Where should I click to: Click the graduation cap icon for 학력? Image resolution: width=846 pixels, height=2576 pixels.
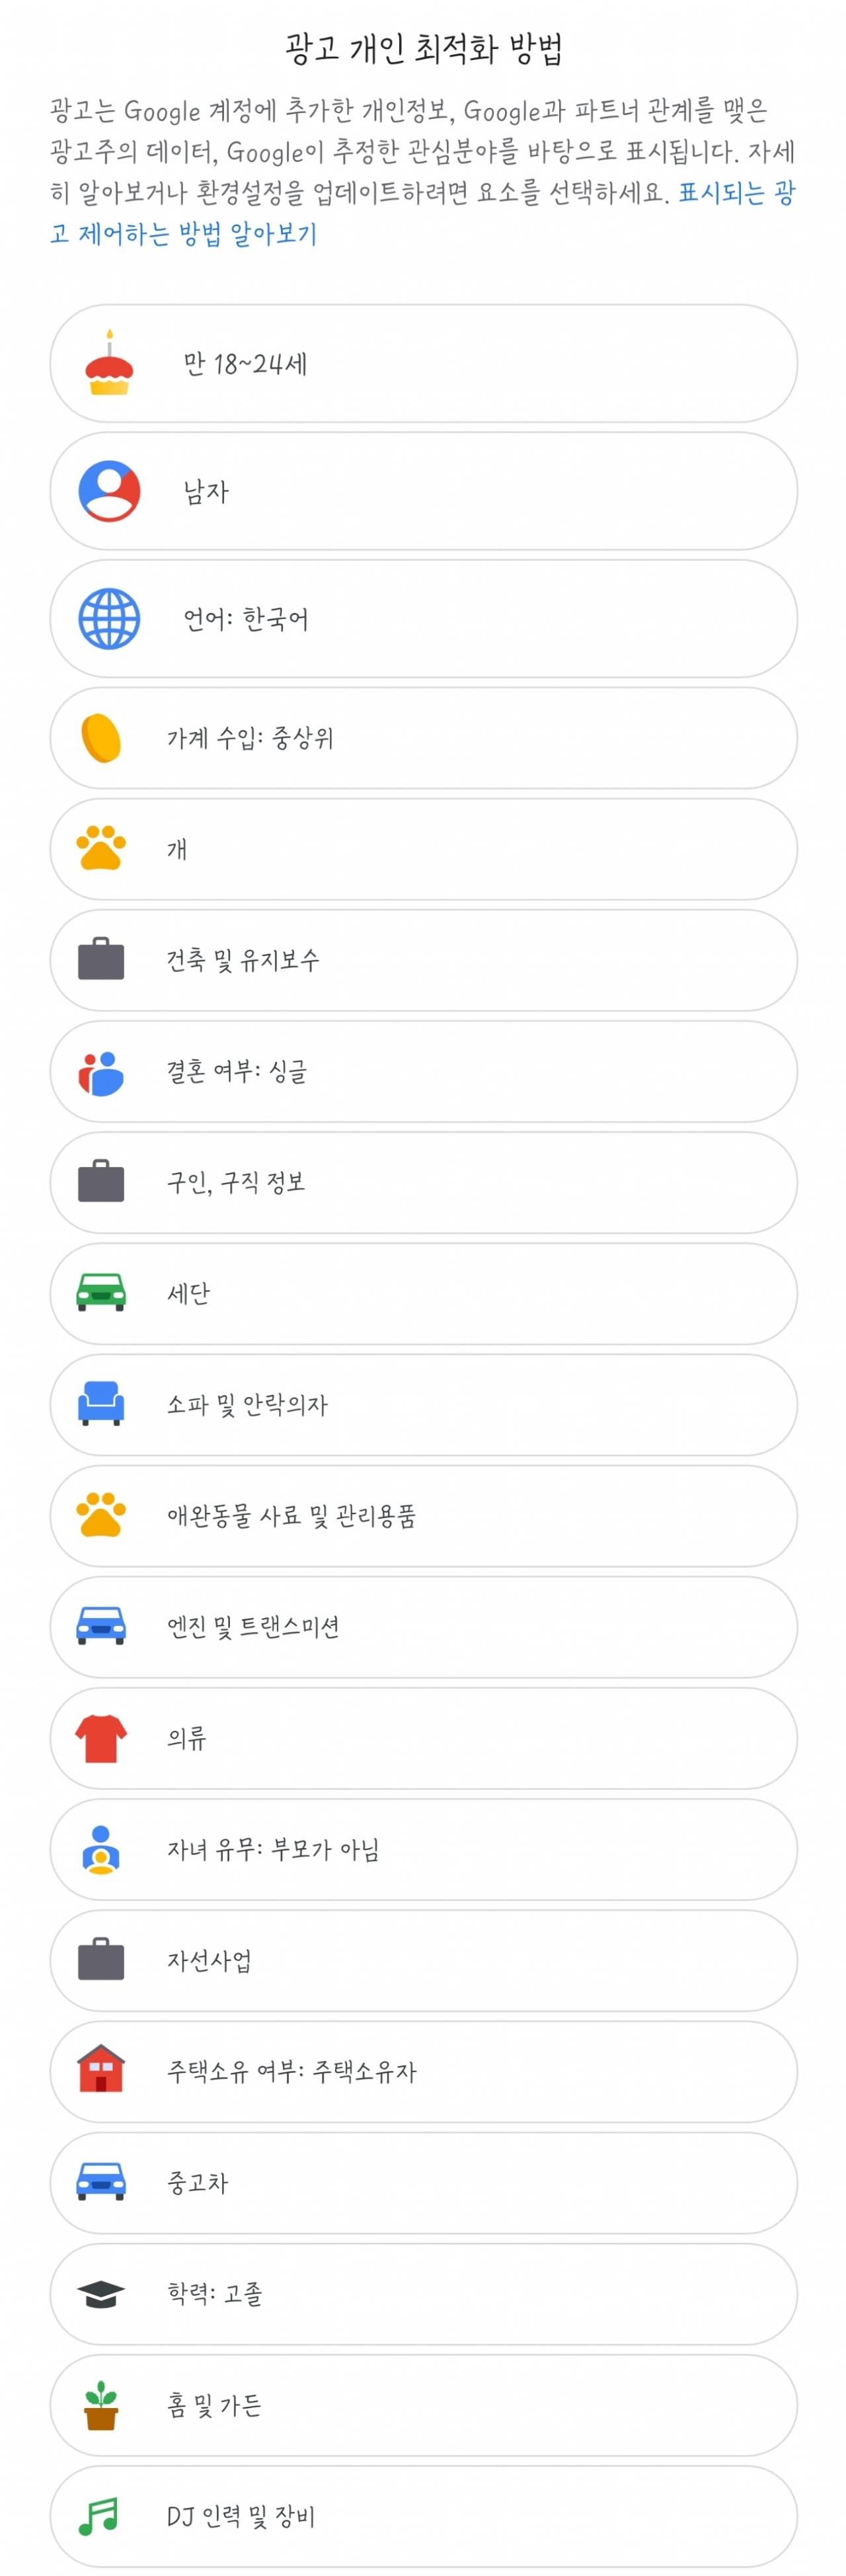tap(101, 2294)
